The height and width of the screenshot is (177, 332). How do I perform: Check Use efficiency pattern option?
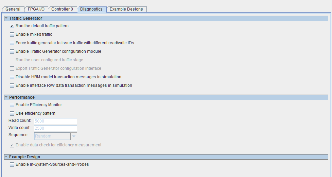pos(12,113)
